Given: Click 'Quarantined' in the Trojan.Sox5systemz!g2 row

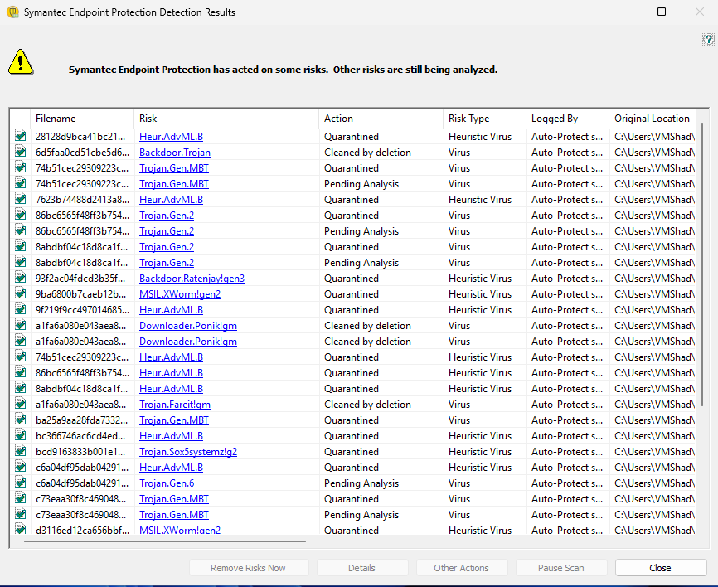Looking at the screenshot, I should [x=352, y=452].
